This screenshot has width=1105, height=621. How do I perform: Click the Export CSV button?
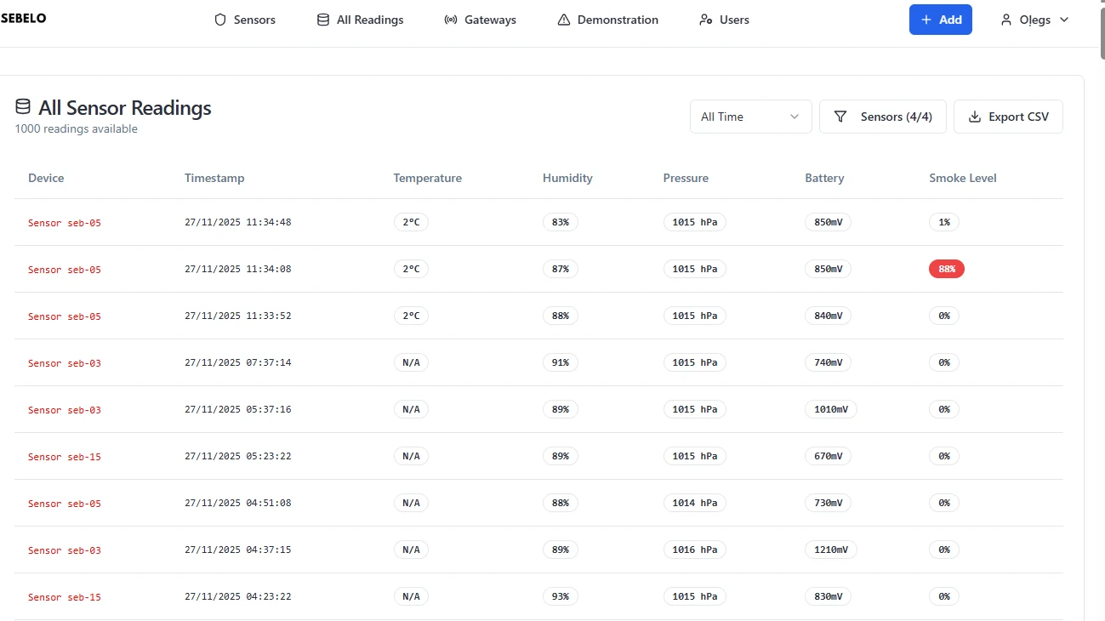[x=1008, y=117]
